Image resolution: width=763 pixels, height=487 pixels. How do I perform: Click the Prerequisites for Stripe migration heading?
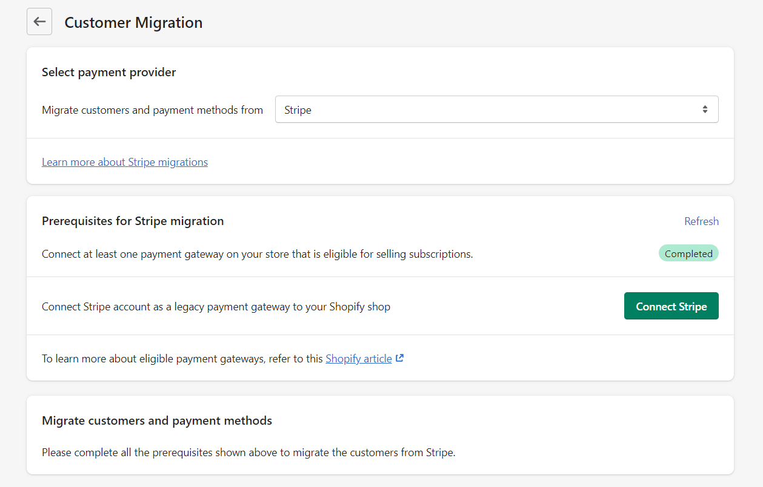click(133, 221)
